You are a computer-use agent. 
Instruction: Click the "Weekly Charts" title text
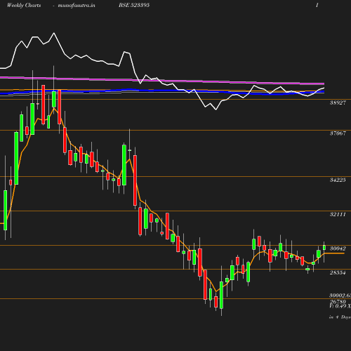pyautogui.click(x=24, y=5)
